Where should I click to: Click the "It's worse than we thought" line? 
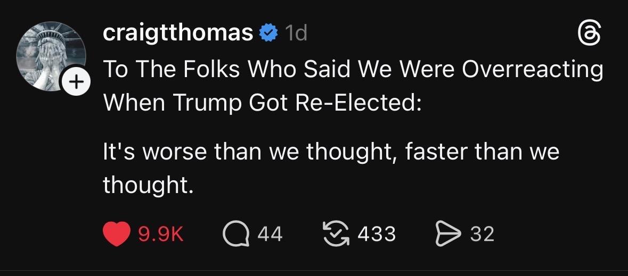tap(330, 152)
